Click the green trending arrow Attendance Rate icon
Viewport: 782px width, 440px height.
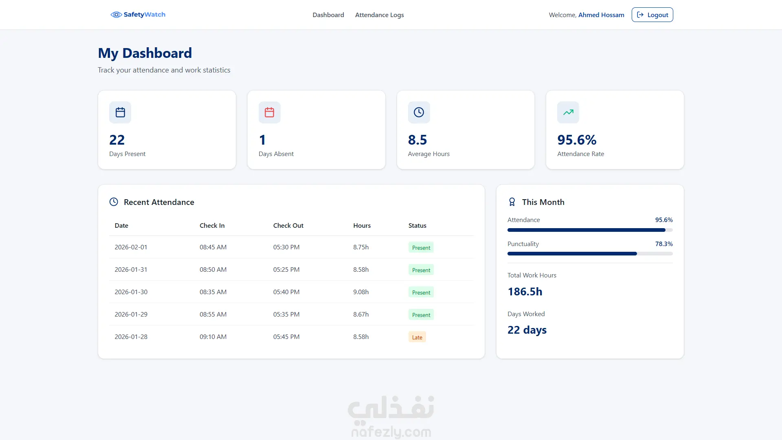[x=568, y=112]
